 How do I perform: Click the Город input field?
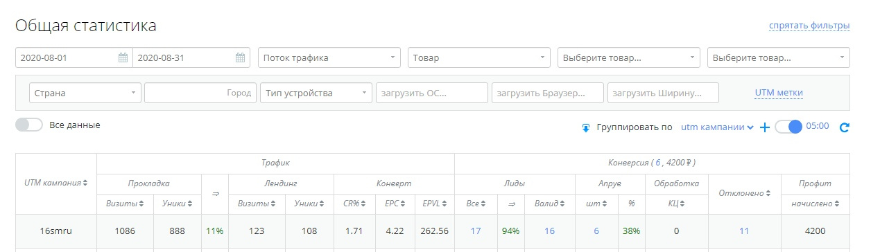201,93
